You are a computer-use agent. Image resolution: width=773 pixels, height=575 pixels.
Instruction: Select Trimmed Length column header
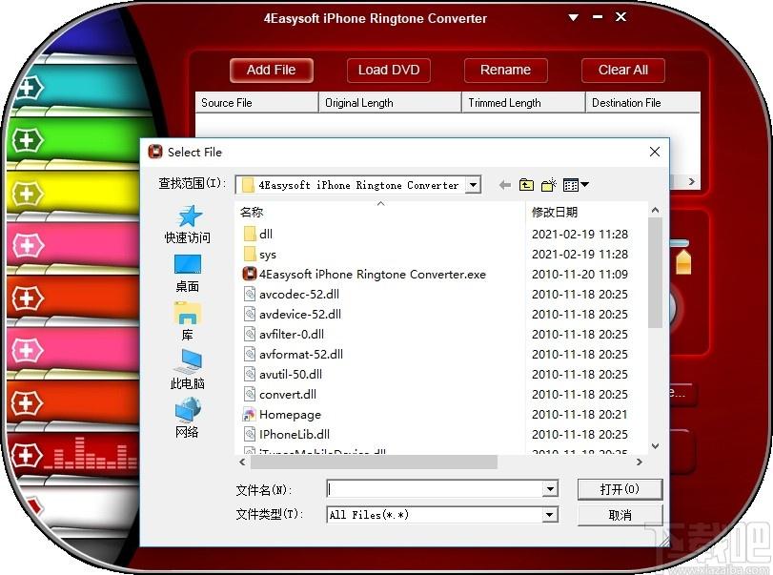coord(523,103)
